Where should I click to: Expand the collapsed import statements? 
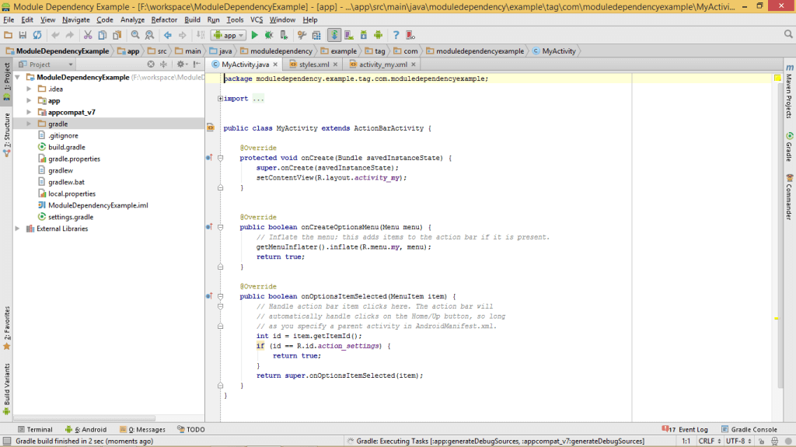tap(220, 99)
